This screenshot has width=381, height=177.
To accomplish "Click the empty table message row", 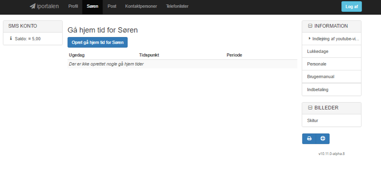I will point(182,64).
